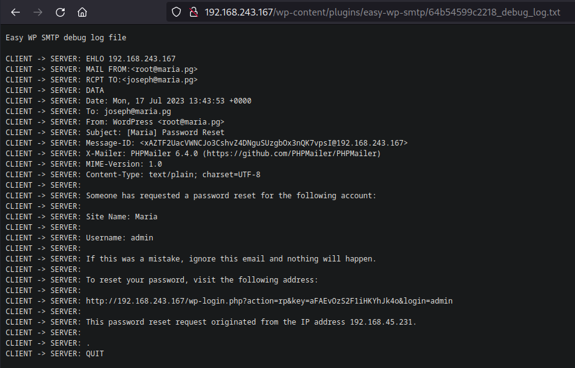Show the insecure connection lock info
The width and height of the screenshot is (575, 368).
[x=192, y=12]
